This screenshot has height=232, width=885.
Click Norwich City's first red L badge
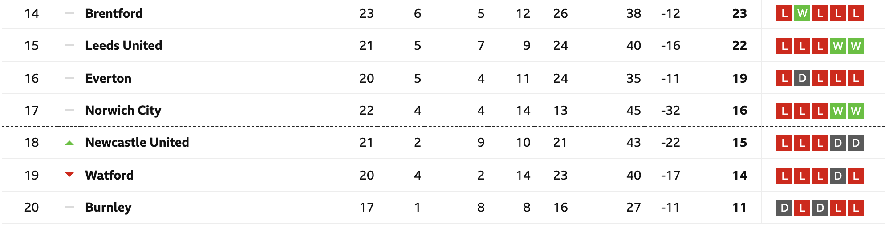[784, 111]
